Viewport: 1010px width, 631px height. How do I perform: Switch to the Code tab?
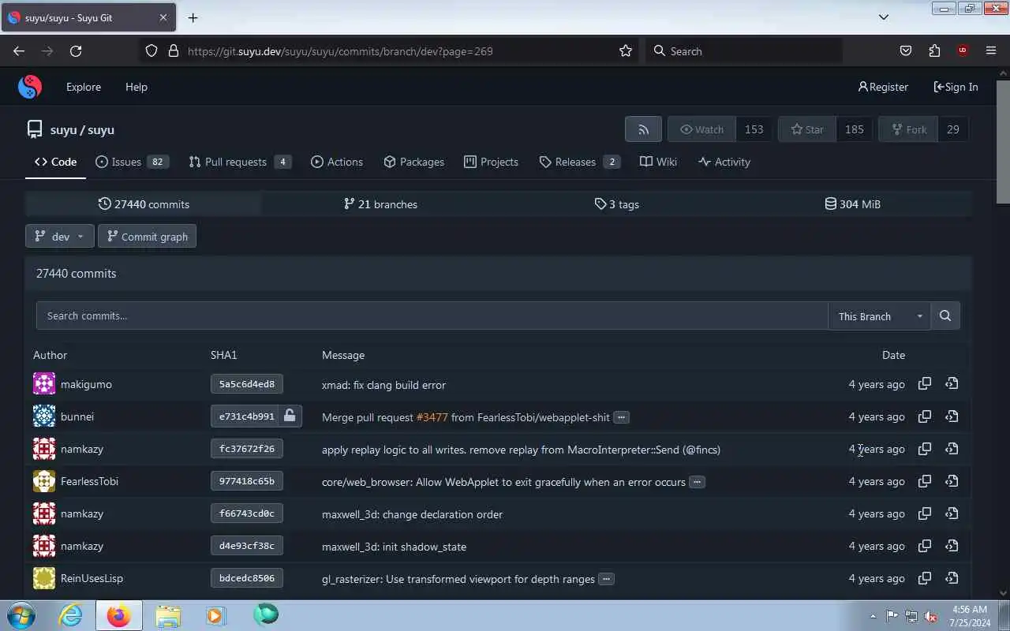[55, 162]
